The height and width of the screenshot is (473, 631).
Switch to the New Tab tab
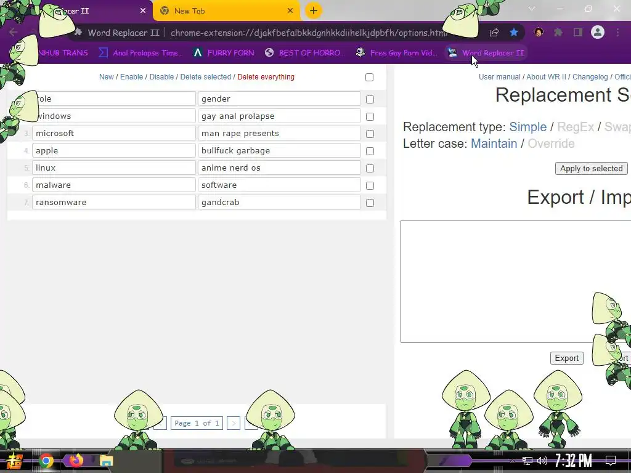(226, 11)
